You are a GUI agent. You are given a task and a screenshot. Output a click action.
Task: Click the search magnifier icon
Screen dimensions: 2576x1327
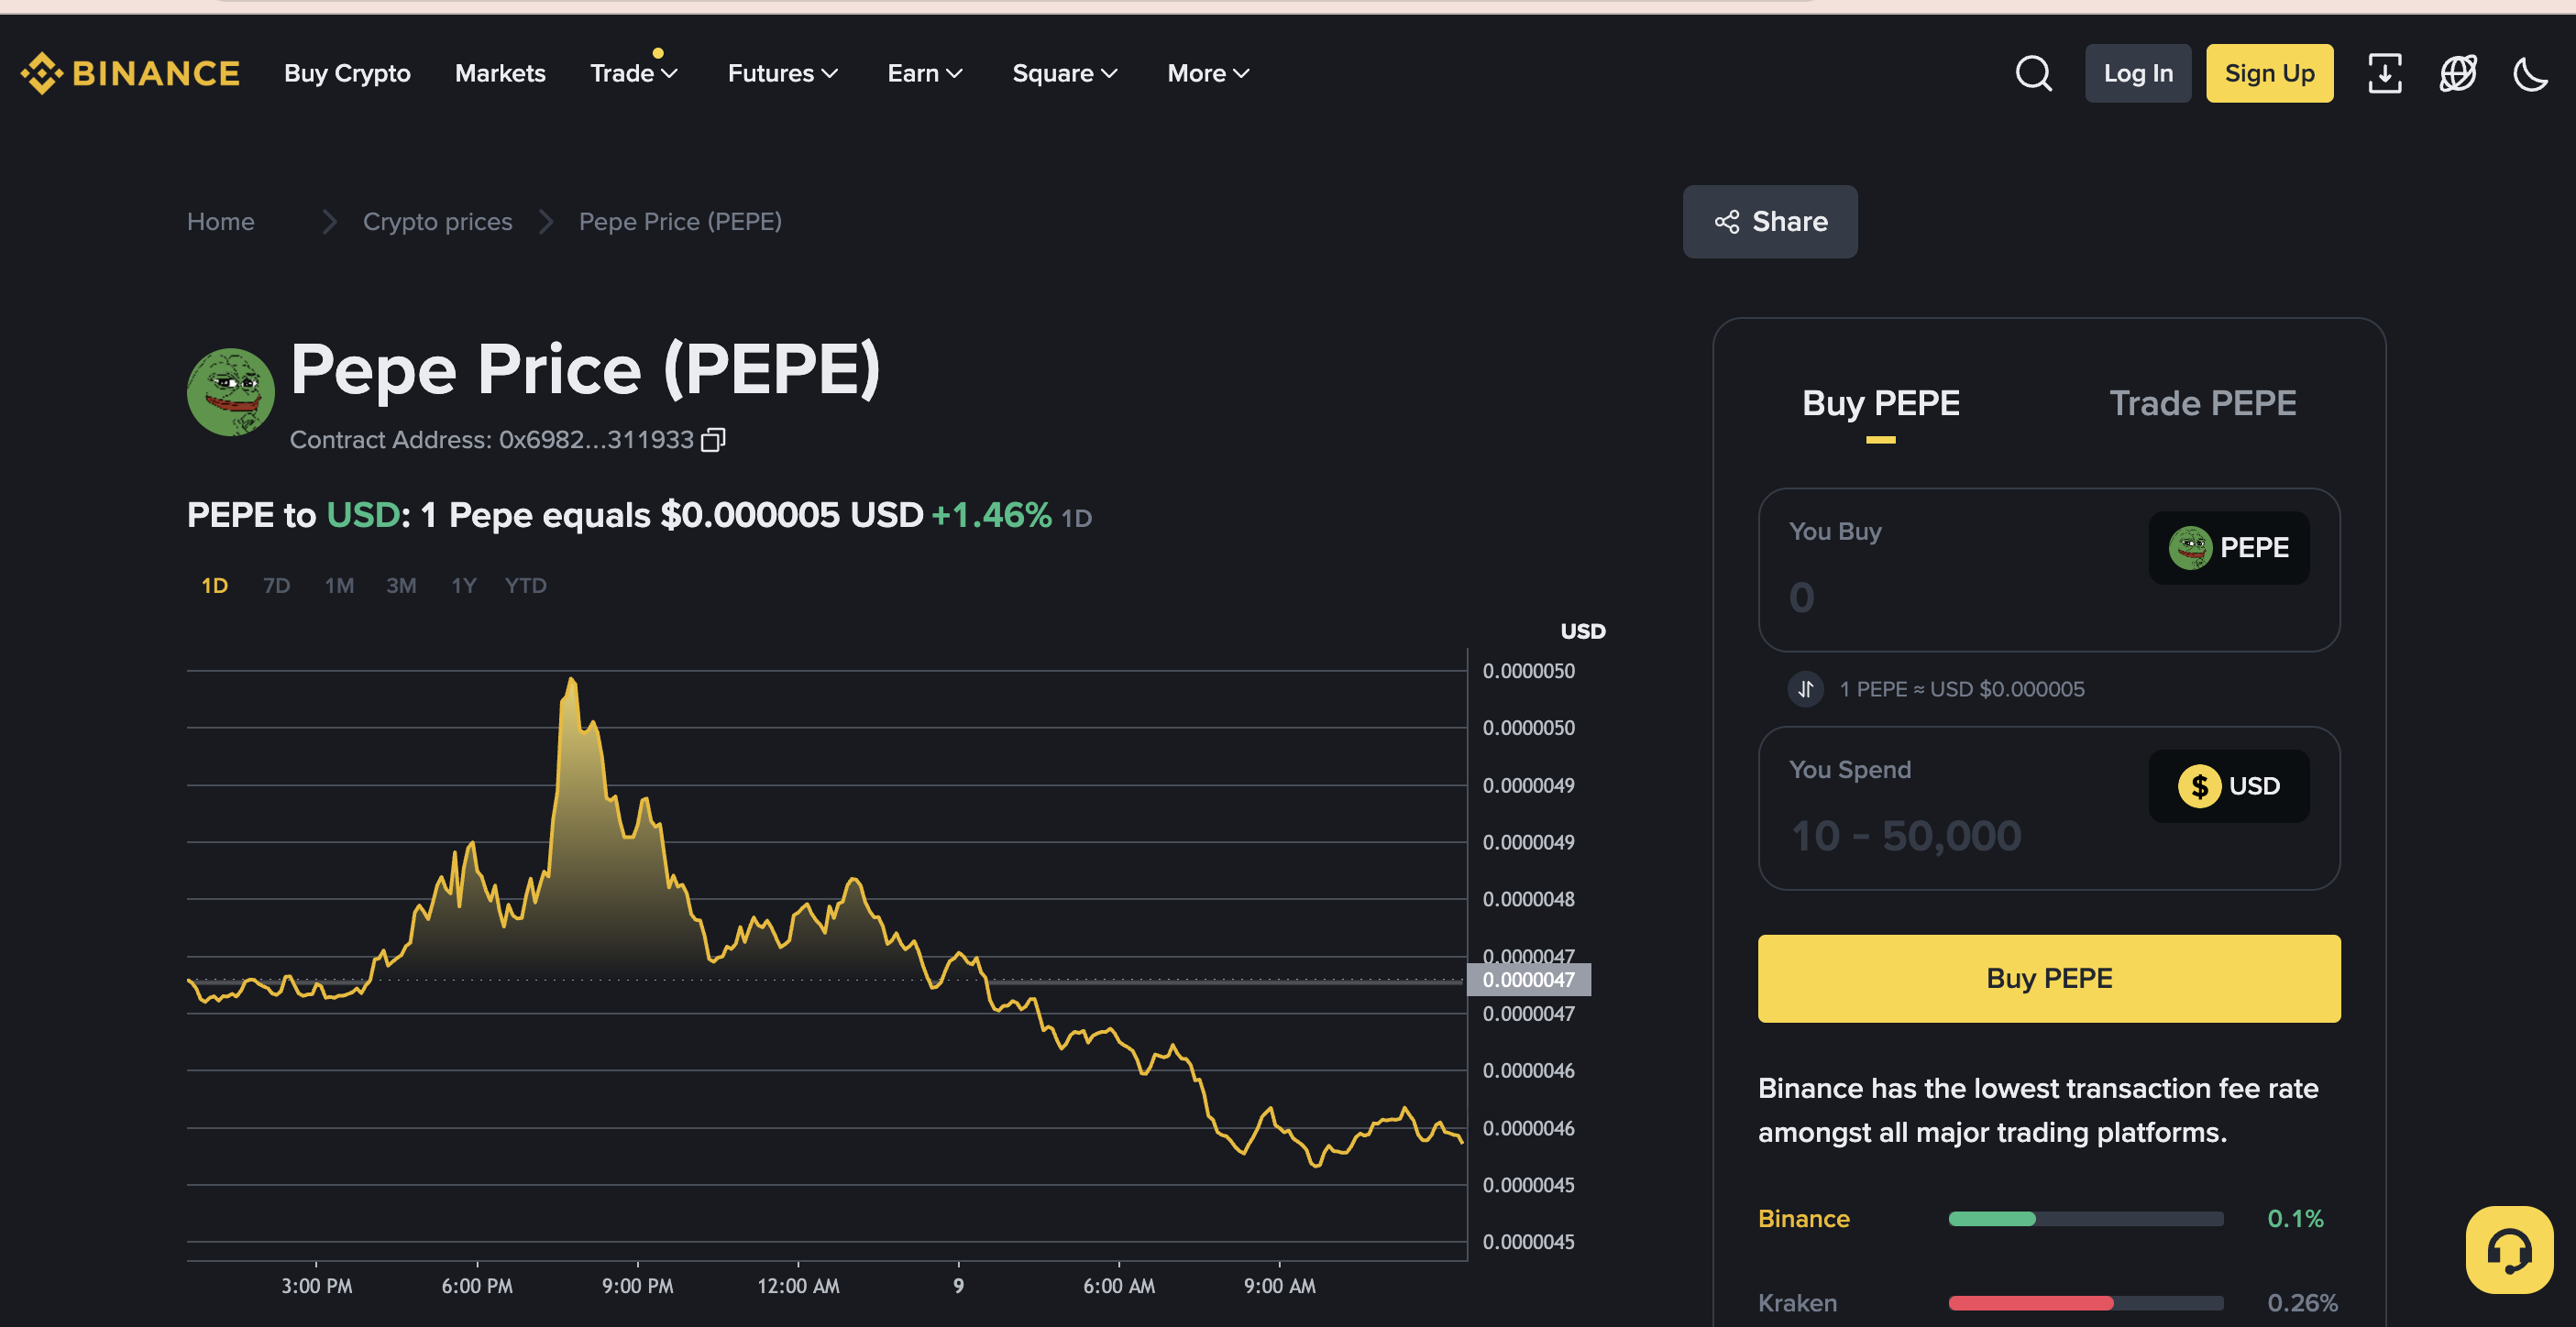tap(2033, 73)
